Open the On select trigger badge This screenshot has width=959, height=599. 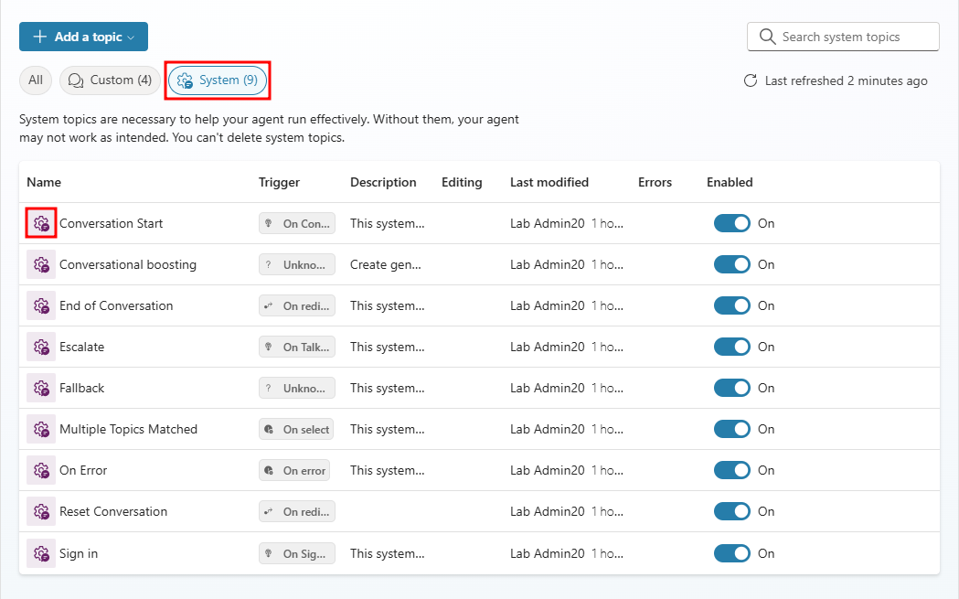pos(296,430)
